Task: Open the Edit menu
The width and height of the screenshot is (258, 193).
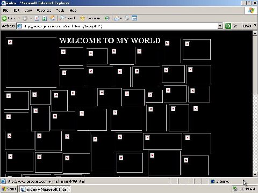Action: 17,11
